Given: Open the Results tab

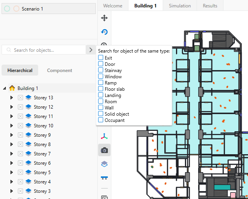Looking at the screenshot, I should click(x=210, y=6).
